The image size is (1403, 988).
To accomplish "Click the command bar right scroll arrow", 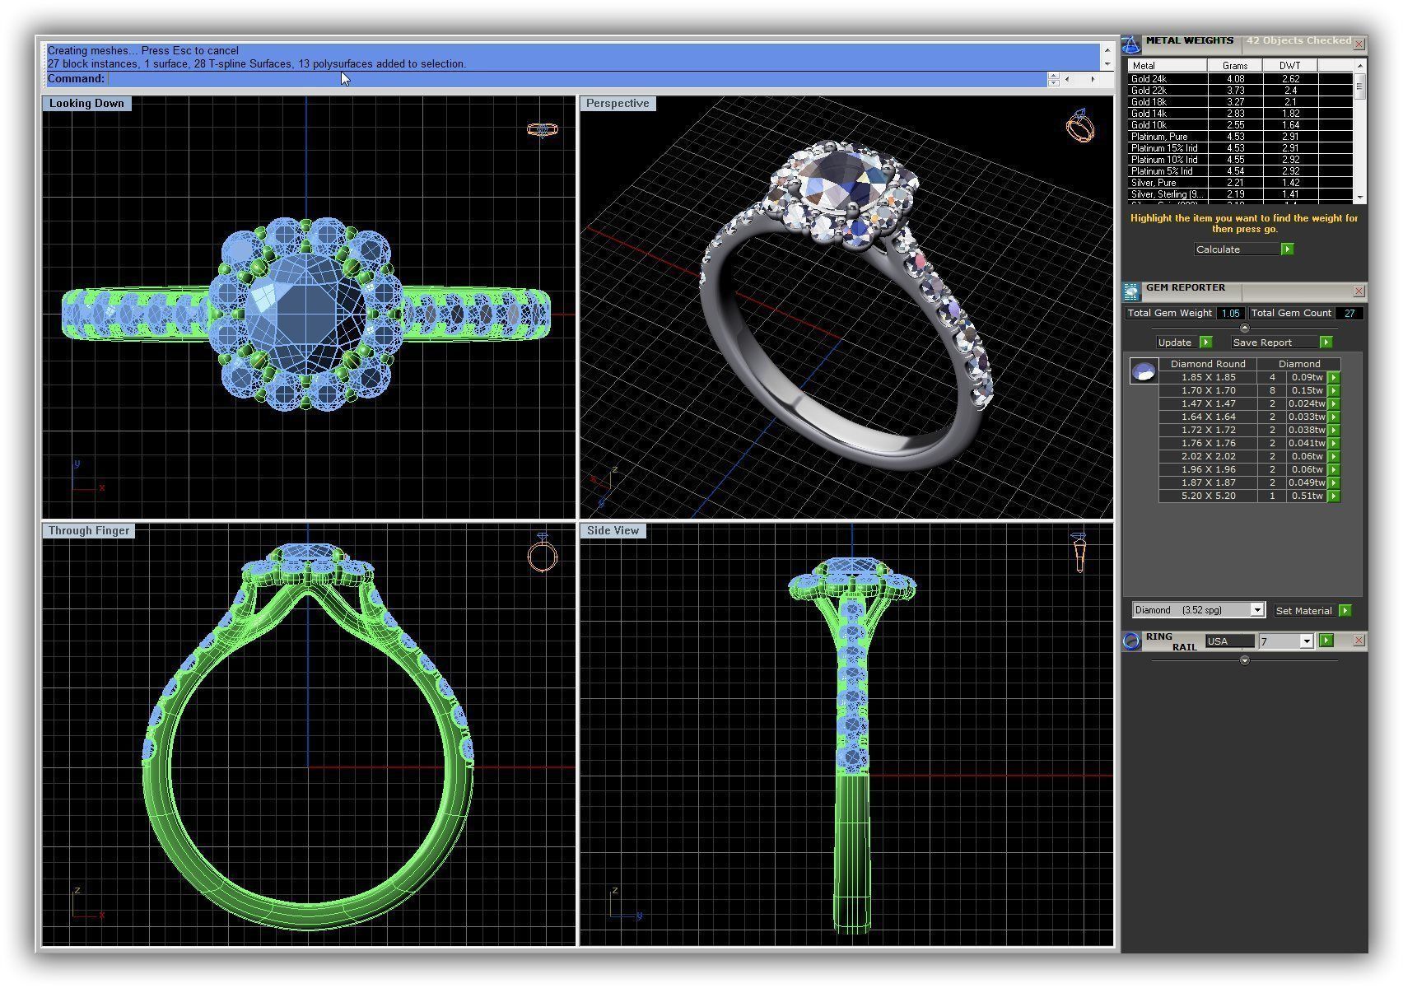I will (1093, 79).
